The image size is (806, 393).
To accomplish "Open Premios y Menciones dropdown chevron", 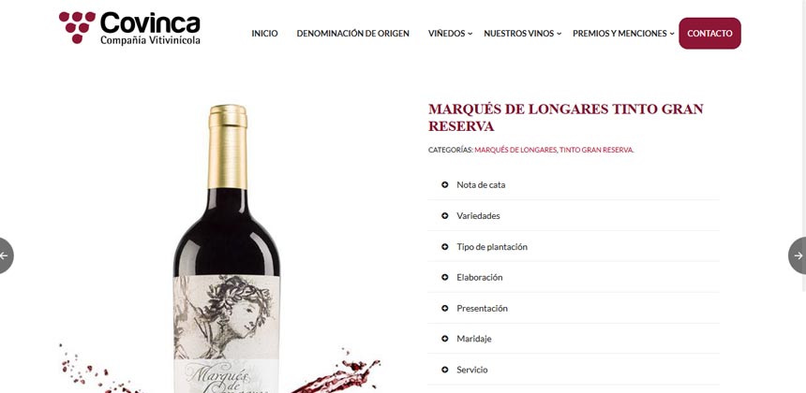I will (672, 34).
